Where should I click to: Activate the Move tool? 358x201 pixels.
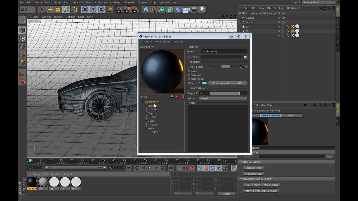(50, 9)
